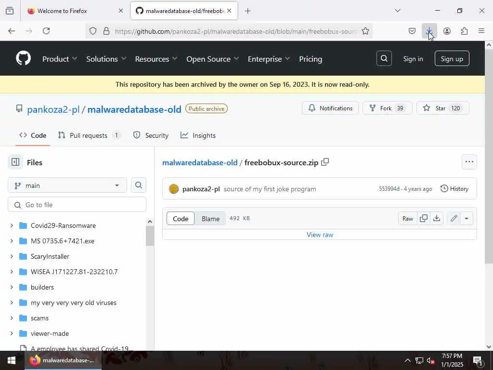The width and height of the screenshot is (493, 370).
Task: Click the Notifications button
Action: [x=330, y=108]
